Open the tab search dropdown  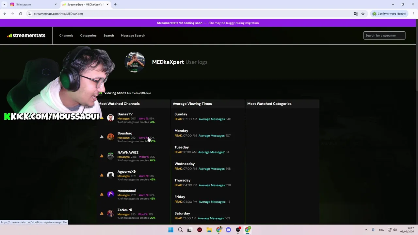(x=4, y=5)
